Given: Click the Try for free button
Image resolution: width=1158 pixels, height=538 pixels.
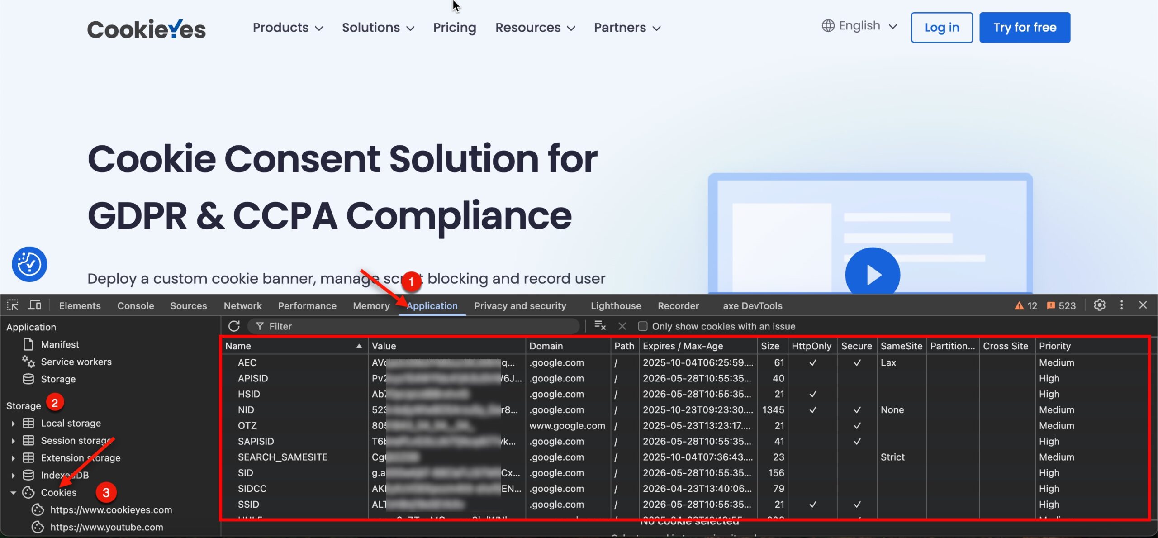Looking at the screenshot, I should (x=1025, y=28).
